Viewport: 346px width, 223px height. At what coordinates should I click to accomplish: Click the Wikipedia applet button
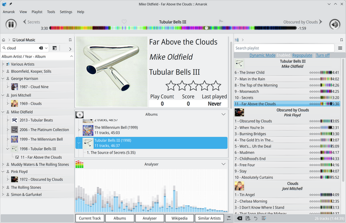179,218
